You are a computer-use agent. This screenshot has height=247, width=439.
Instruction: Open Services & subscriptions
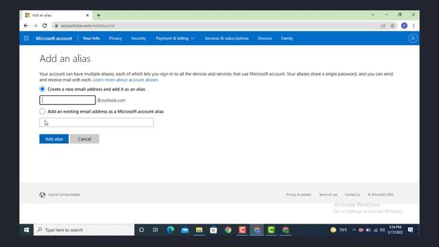[x=226, y=38]
